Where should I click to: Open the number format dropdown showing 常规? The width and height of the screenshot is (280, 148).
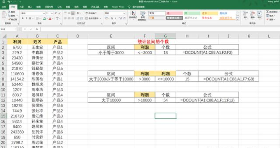125,13
